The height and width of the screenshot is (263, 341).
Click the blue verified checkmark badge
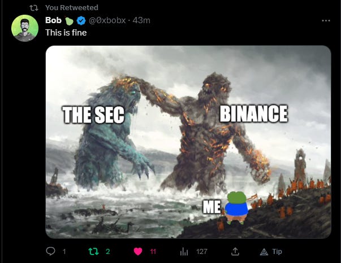coord(81,20)
